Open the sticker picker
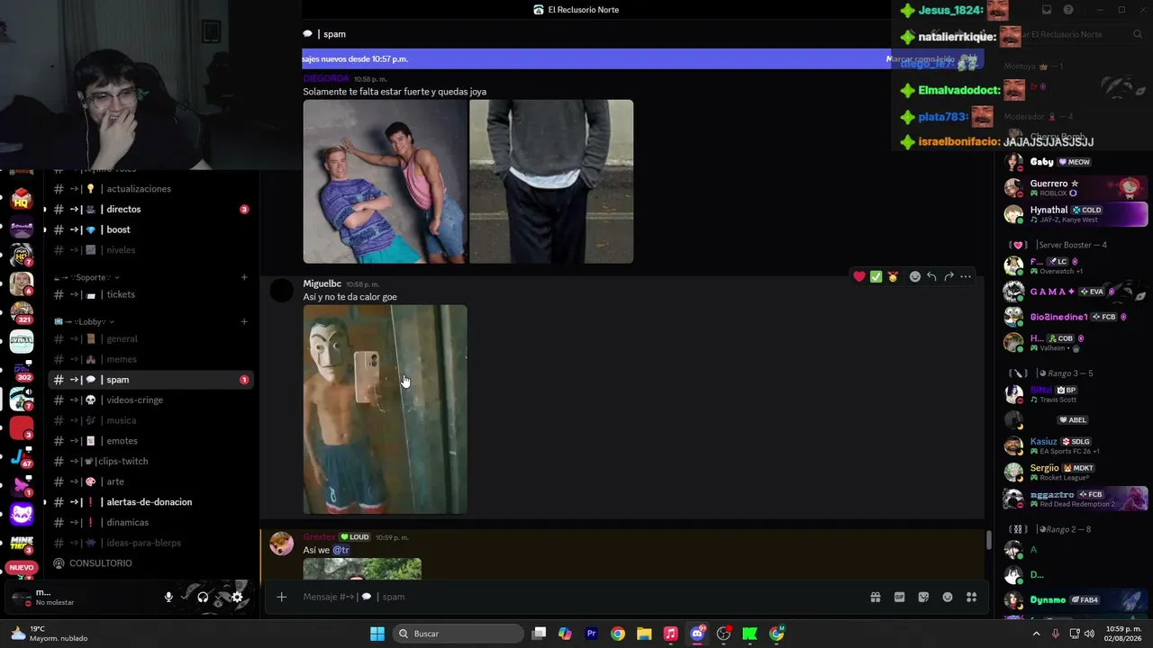 923,597
